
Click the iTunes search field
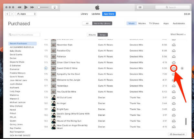coord(172,7)
